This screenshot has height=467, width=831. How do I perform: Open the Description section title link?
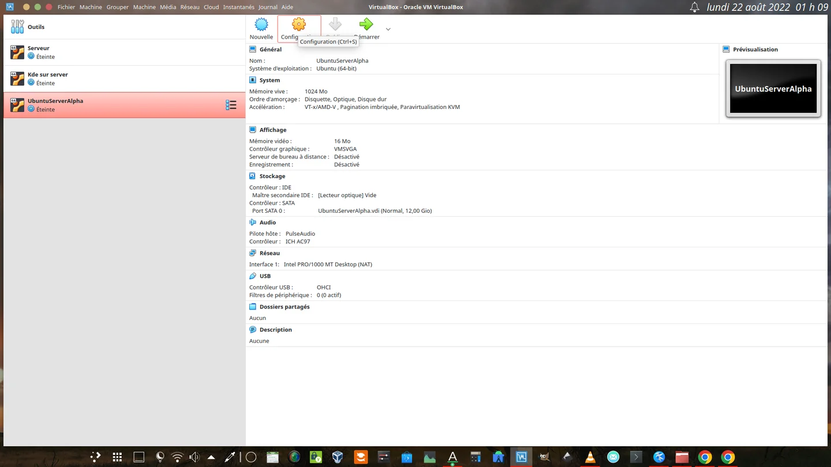(x=276, y=330)
